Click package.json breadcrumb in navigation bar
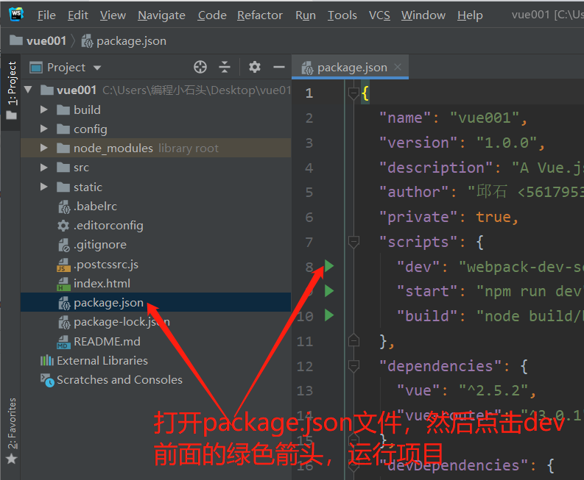Screen dimensions: 584x480 pos(124,41)
